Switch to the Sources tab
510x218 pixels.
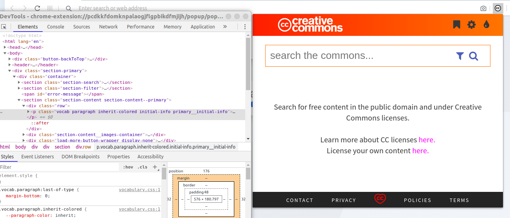82,27
